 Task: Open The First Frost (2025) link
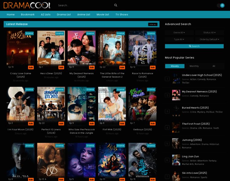[x=196, y=124]
